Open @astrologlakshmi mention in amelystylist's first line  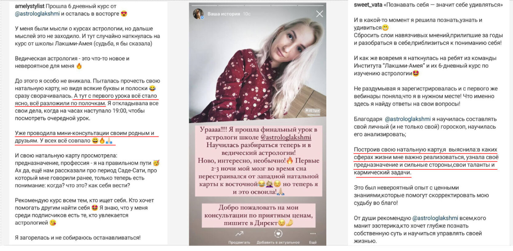tap(37, 14)
